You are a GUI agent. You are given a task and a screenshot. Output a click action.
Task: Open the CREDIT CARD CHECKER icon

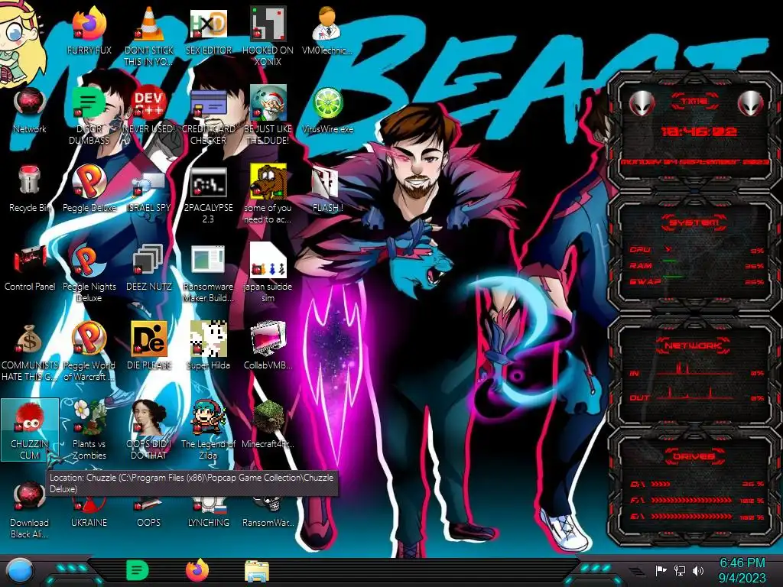(209, 115)
